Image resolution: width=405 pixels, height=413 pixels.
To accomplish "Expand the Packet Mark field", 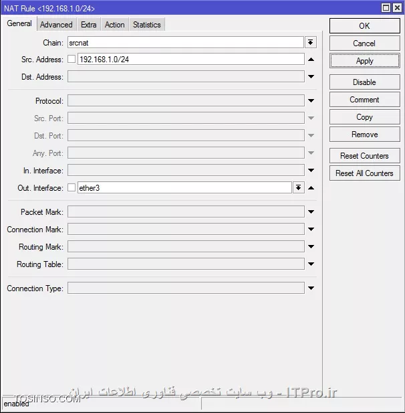I will pyautogui.click(x=311, y=212).
